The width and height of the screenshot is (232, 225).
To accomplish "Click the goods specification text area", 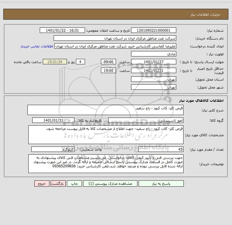I will (106, 135).
